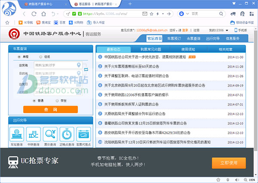The height and width of the screenshot is (183, 258).
Task: Select 学生 ticket type radio
Action: pyautogui.click(x=57, y=101)
